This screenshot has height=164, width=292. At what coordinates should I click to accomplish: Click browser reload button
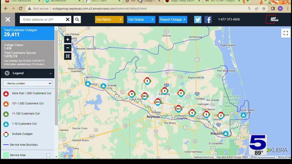coord(21,9)
